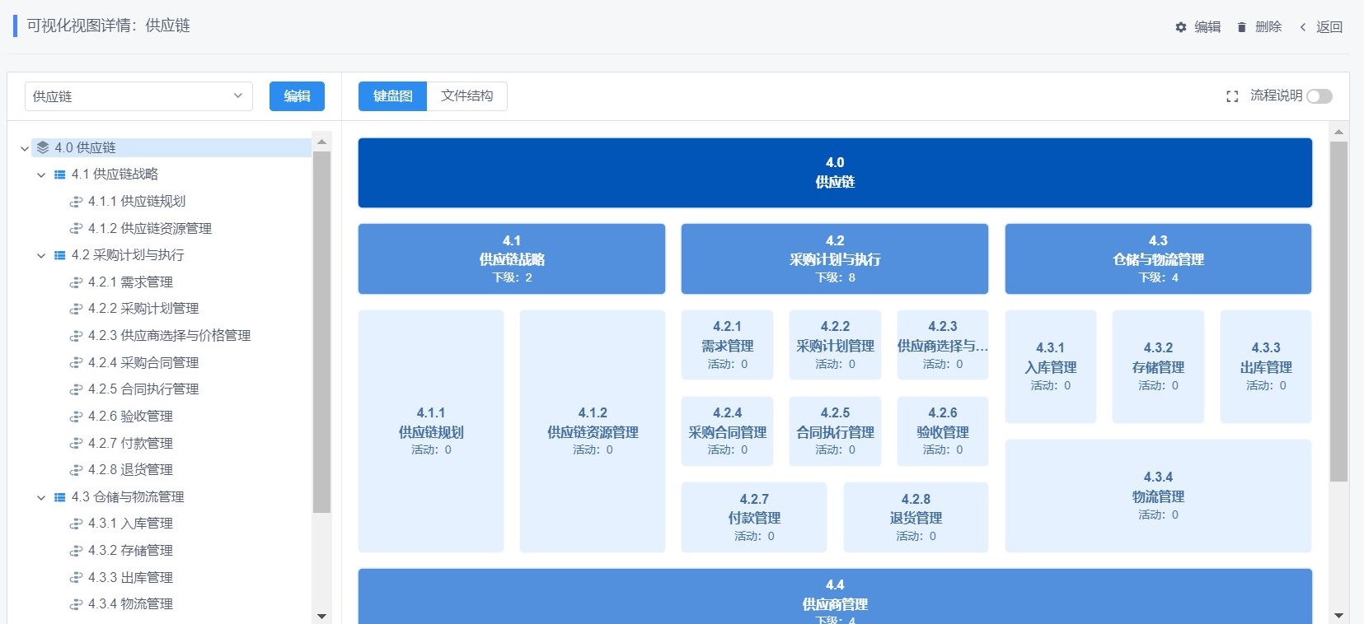1364x624 pixels.
Task: Click the process icon of 4.2.2 采购计划管理
Action: (x=76, y=309)
